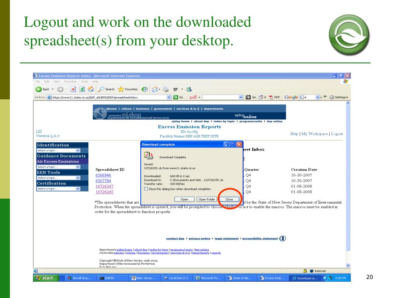
Task: Click the contact dep footer link
Action: coord(175,239)
